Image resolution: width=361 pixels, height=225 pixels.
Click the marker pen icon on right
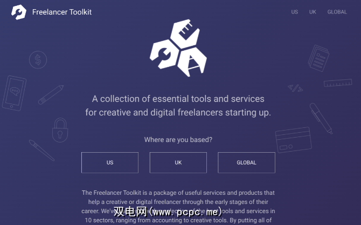coord(321,119)
